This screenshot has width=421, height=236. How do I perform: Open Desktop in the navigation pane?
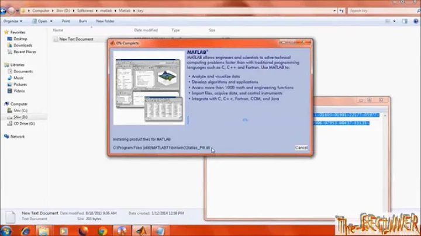point(20,39)
